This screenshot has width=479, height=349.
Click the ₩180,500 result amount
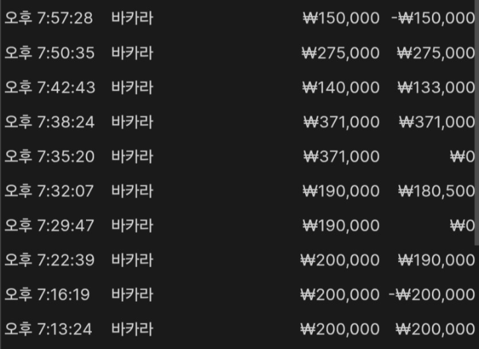coord(436,191)
